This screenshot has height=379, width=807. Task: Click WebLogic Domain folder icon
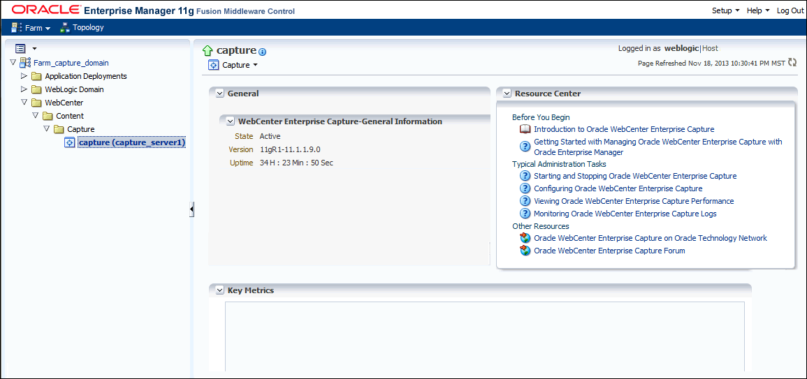[x=36, y=89]
